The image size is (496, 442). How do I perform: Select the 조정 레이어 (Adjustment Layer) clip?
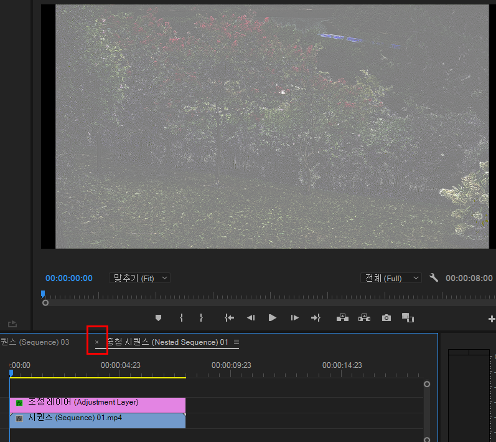pyautogui.click(x=98, y=405)
